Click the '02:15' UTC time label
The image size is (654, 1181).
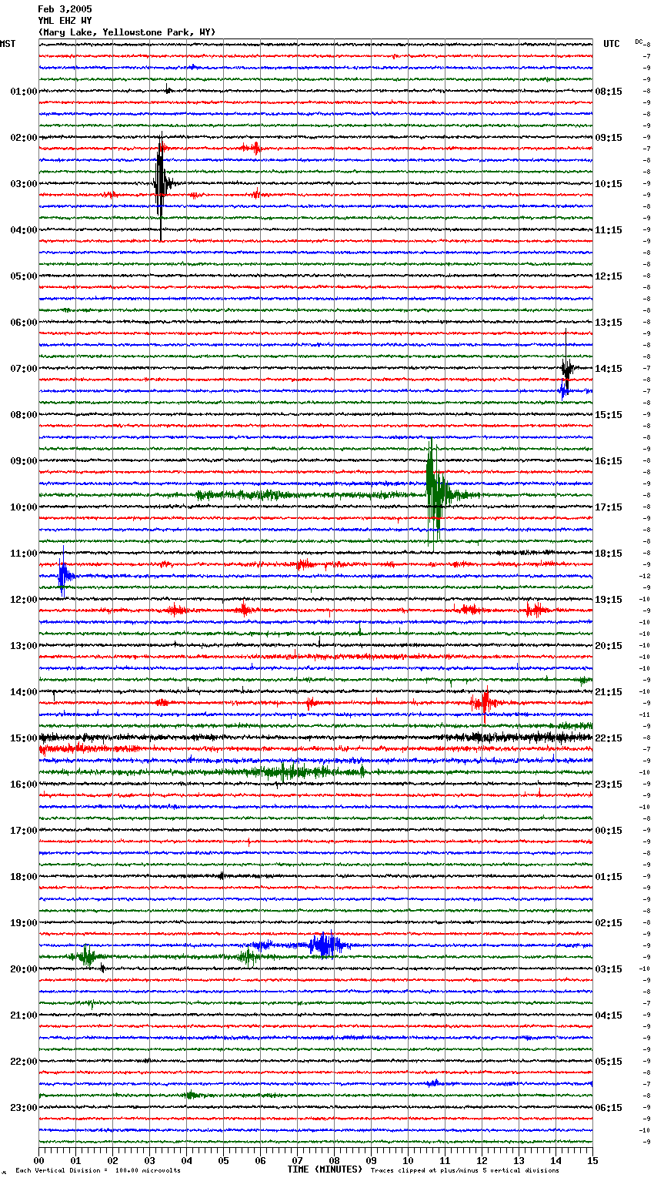tap(609, 923)
